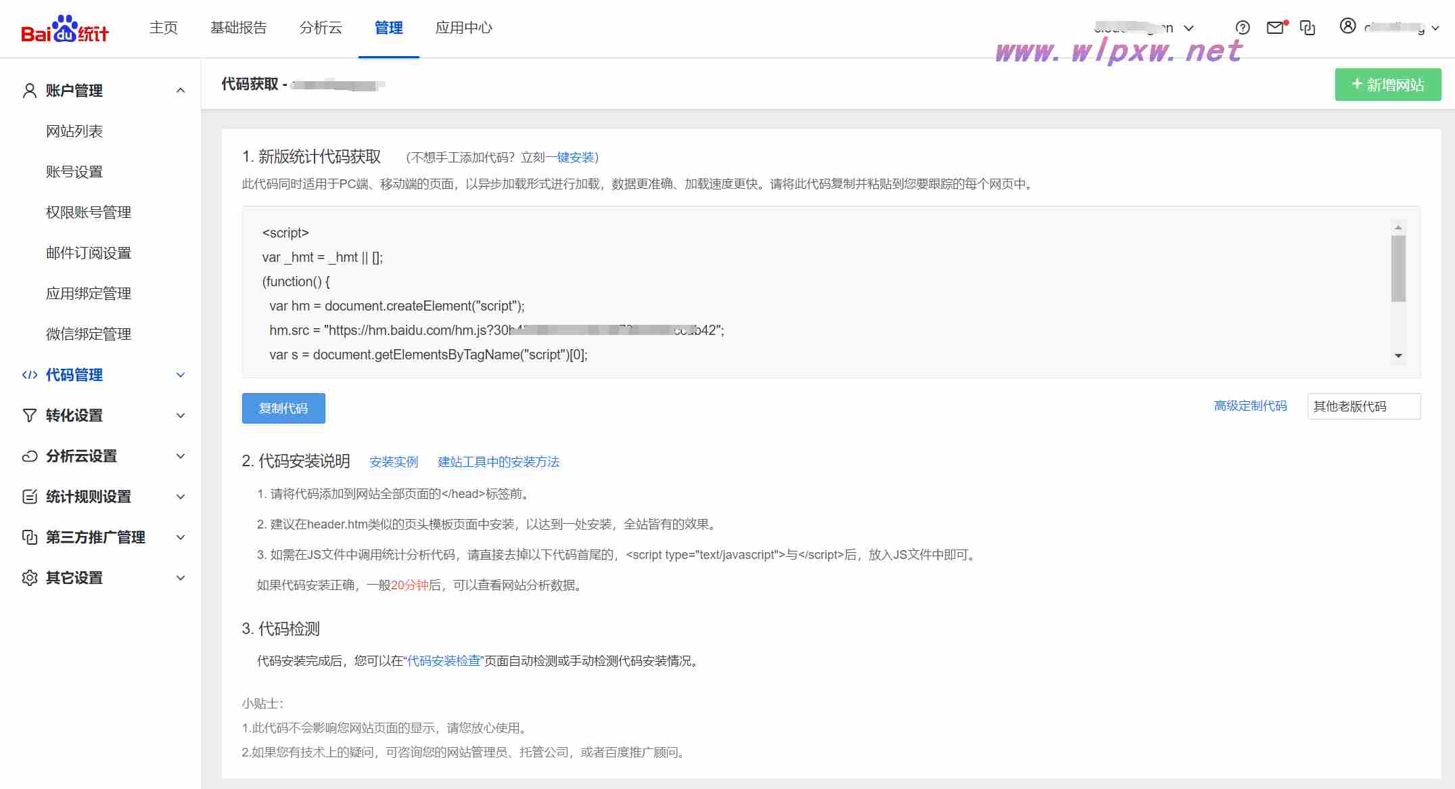Viewport: 1455px width, 789px height.
Task: Open the help question mark icon
Action: pyautogui.click(x=1243, y=28)
